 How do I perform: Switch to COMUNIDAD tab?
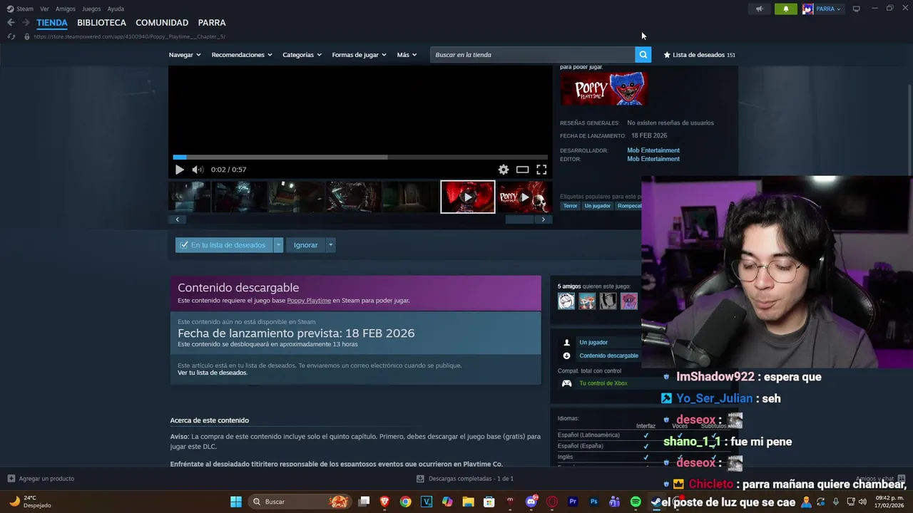(162, 23)
